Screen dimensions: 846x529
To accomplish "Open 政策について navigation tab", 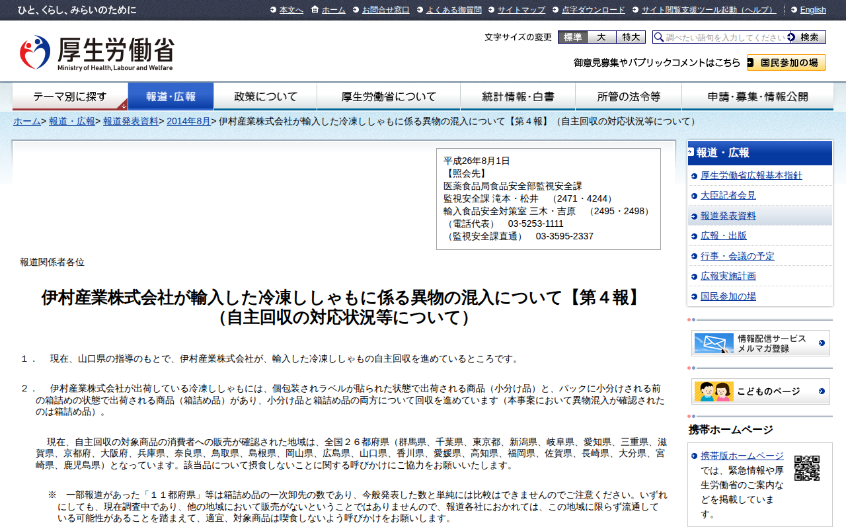I will click(x=266, y=97).
